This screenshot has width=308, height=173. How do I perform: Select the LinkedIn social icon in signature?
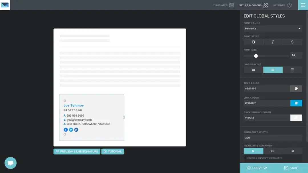click(x=76, y=129)
